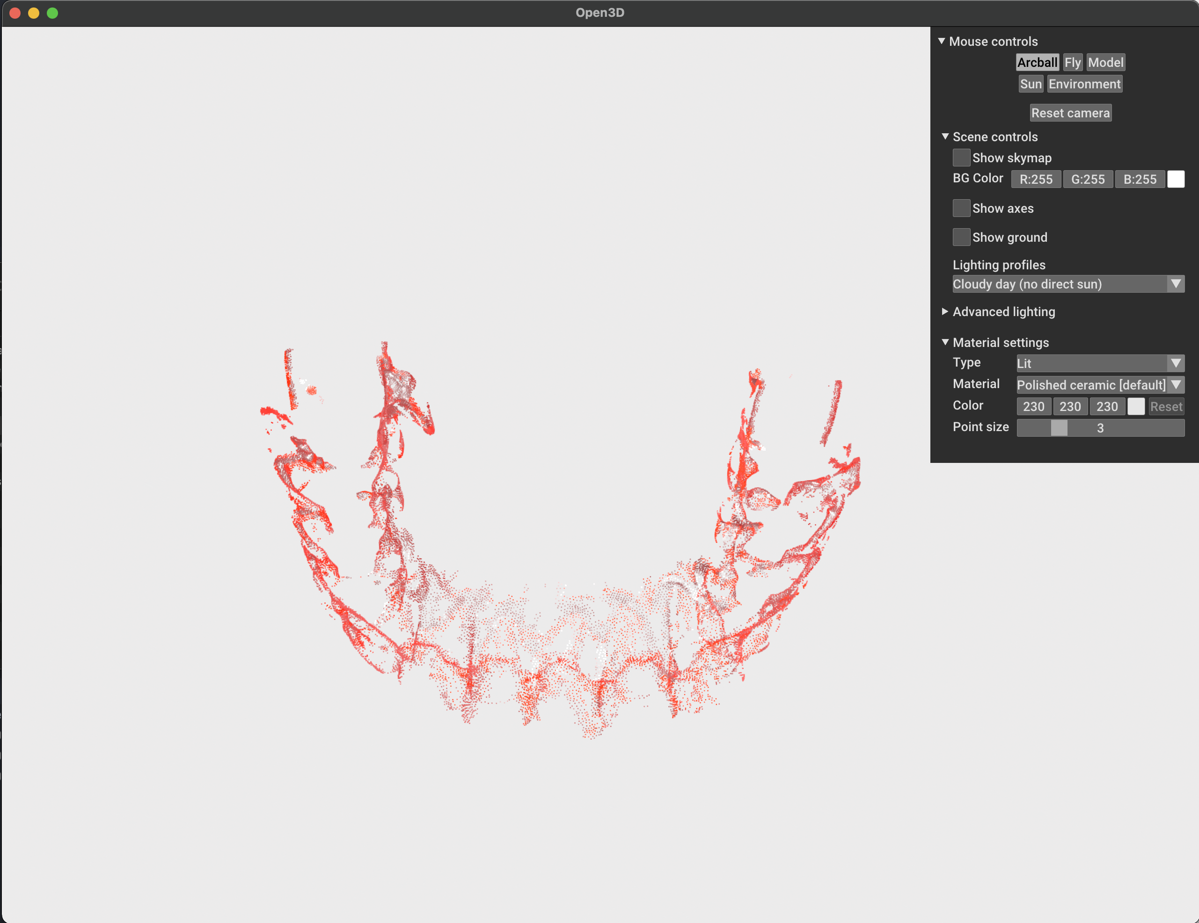Collapse the Material settings section triangle

point(945,342)
